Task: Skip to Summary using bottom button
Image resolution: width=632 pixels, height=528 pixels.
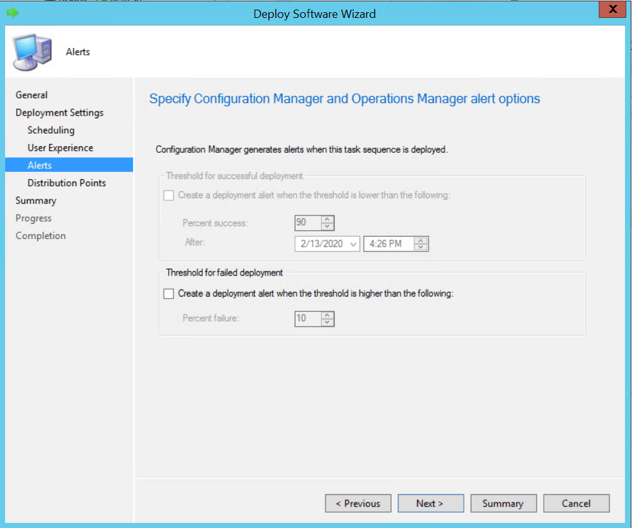Action: pos(503,504)
